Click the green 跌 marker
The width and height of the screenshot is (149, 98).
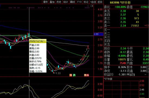point(74,75)
